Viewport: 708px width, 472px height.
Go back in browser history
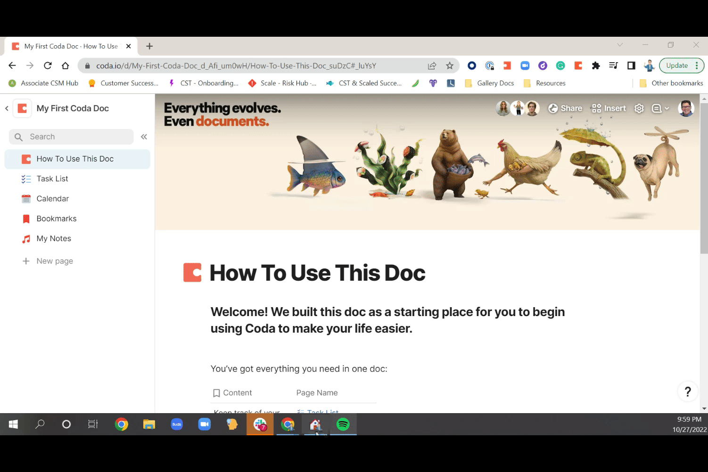point(12,65)
